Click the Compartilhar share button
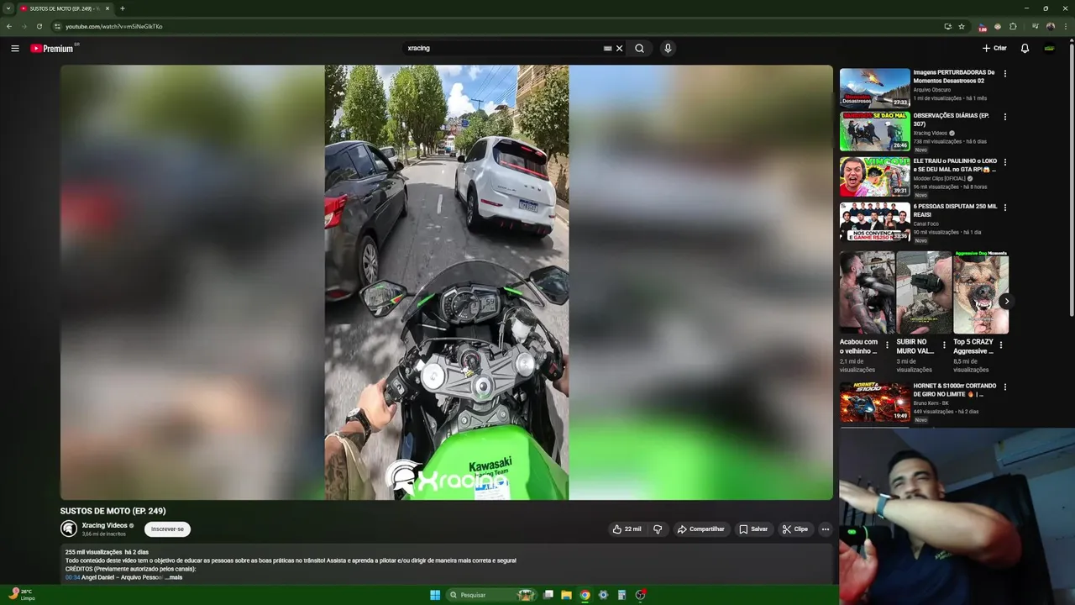 tap(700, 529)
